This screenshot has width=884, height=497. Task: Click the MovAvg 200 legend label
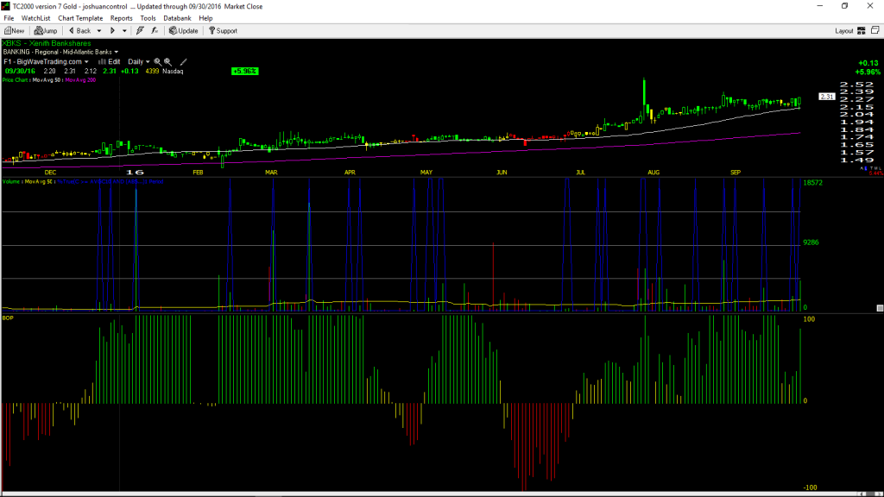pyautogui.click(x=80, y=80)
